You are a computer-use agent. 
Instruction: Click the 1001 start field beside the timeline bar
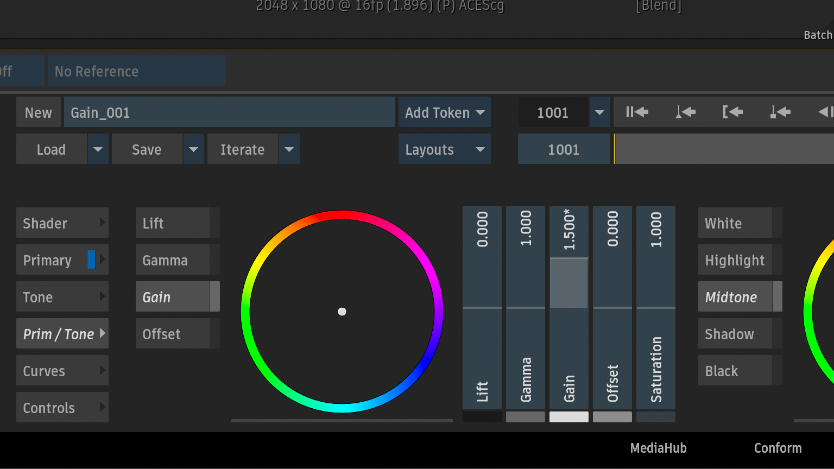coord(564,149)
